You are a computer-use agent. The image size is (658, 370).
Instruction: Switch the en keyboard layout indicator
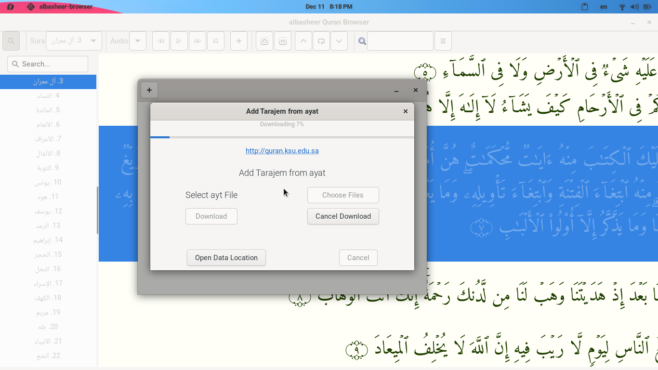click(x=604, y=7)
